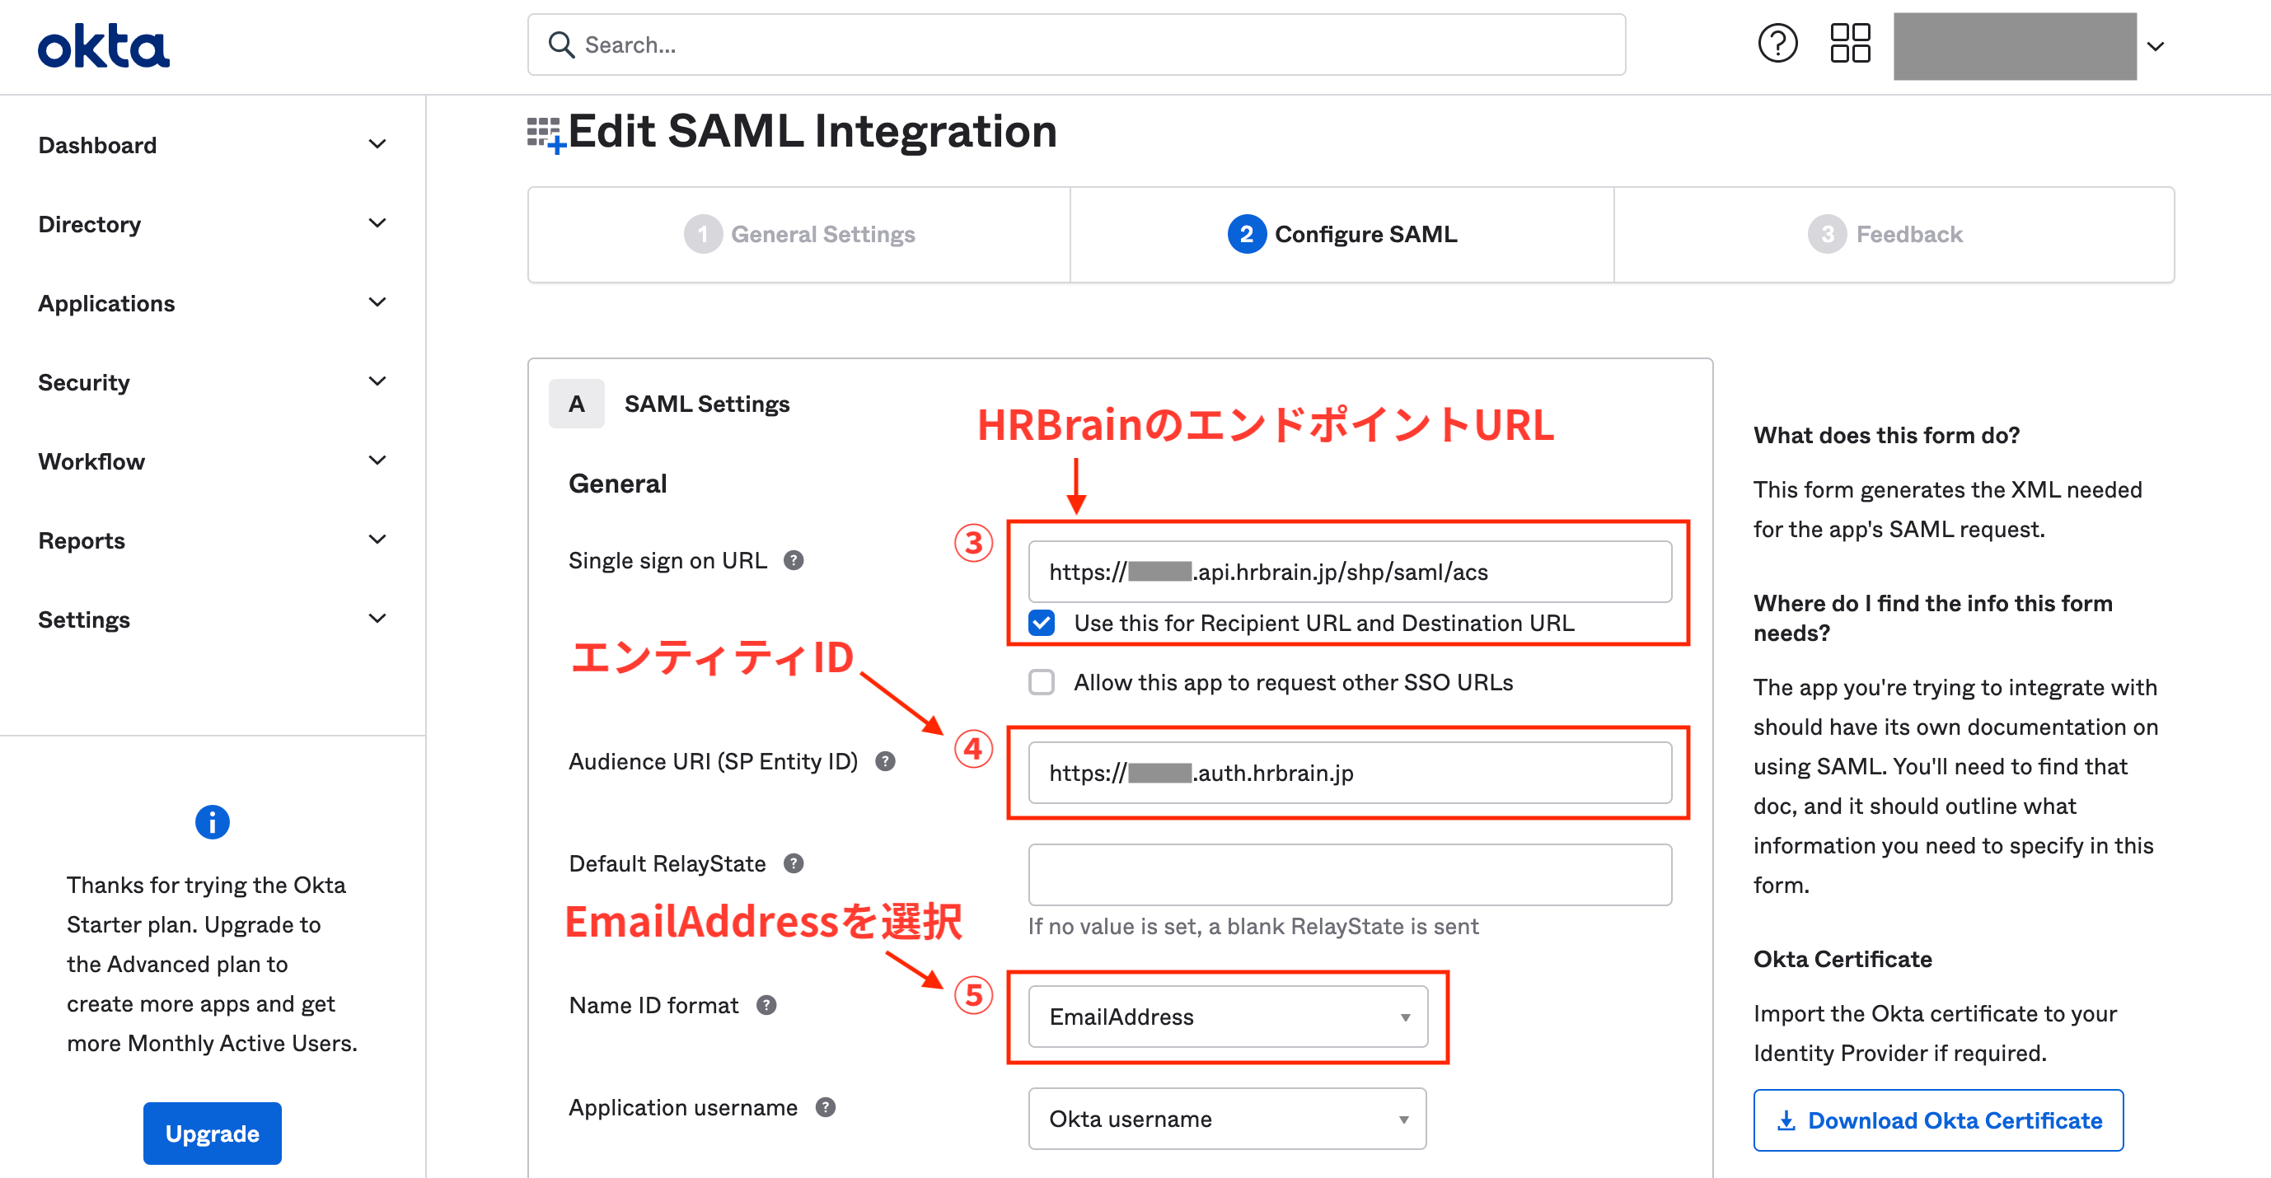
Task: Click the Application username label
Action: pos(682,1107)
